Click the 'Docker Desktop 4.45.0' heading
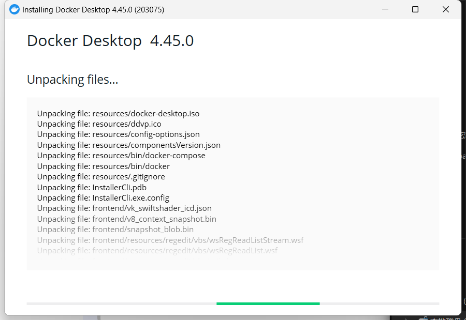Viewport: 466px width, 320px height. (110, 41)
